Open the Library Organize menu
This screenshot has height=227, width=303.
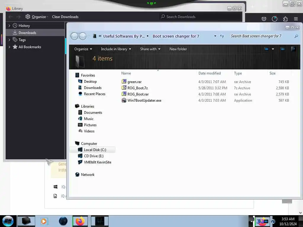point(37,17)
